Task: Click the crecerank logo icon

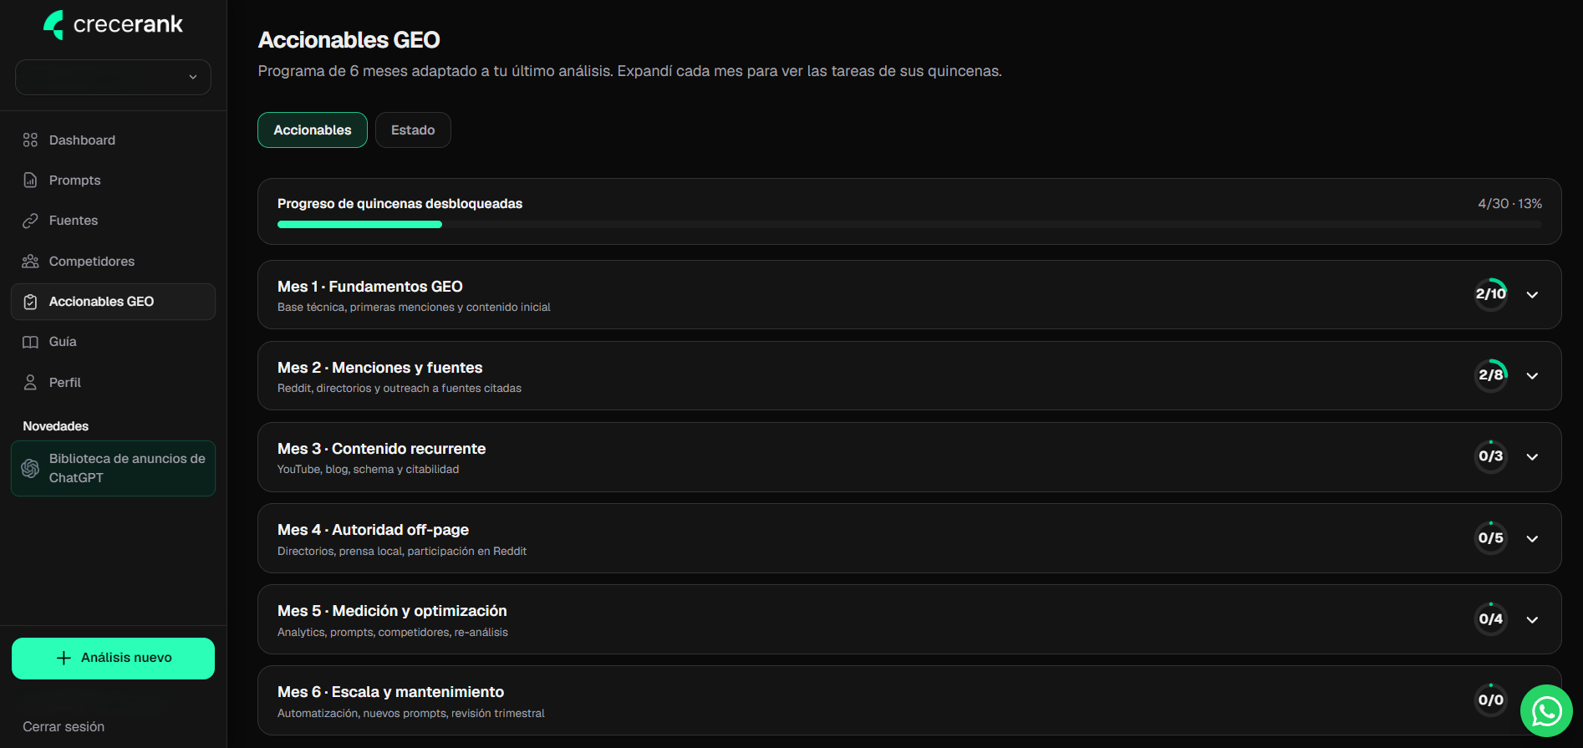Action: tap(53, 25)
